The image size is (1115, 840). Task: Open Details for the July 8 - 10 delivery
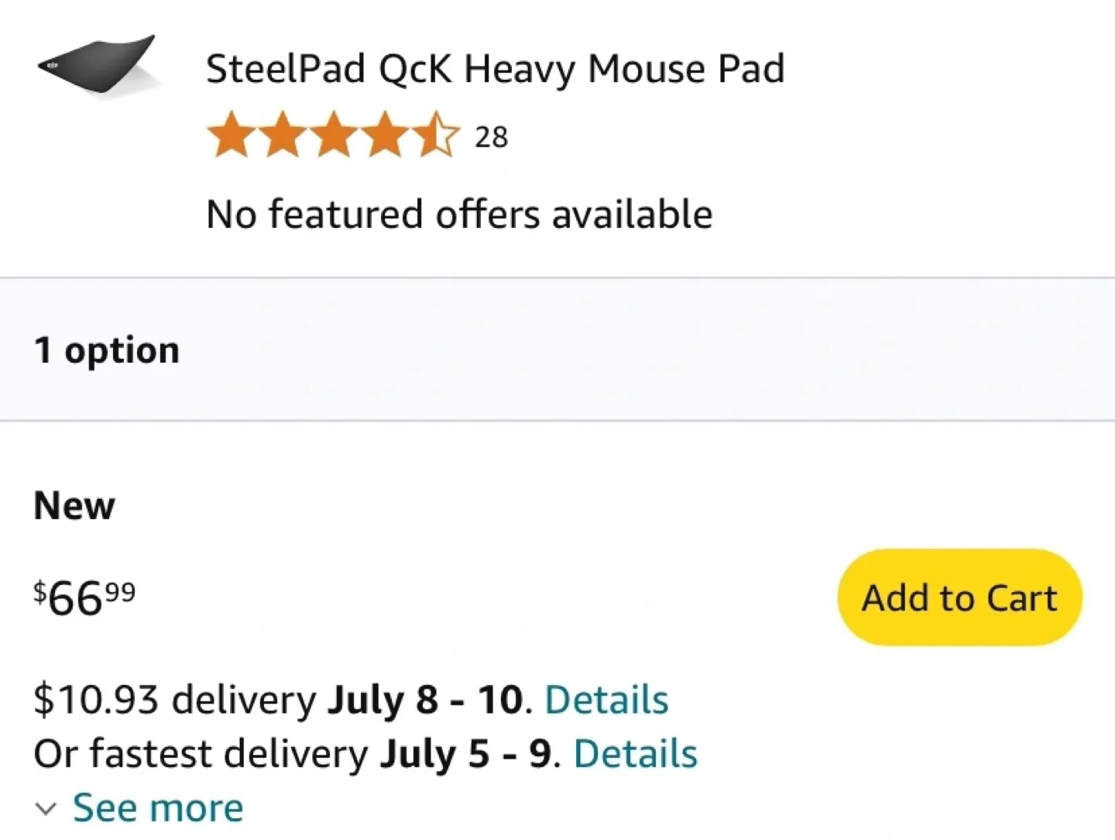(606, 698)
